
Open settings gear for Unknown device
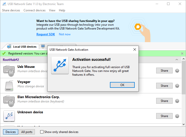coord(177,116)
